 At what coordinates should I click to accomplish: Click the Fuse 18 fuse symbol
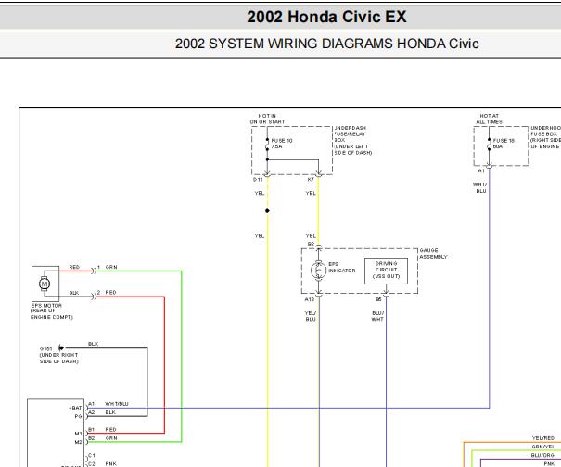point(489,146)
